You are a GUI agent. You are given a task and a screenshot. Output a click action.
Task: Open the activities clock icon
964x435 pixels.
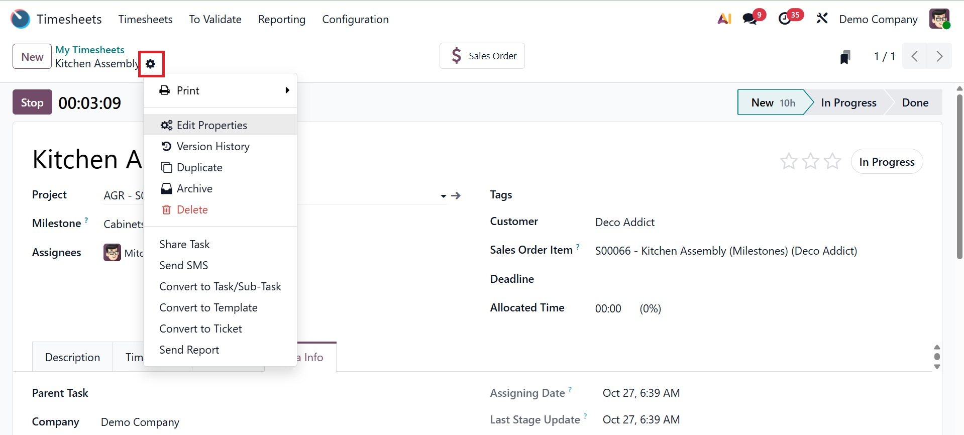click(x=785, y=19)
